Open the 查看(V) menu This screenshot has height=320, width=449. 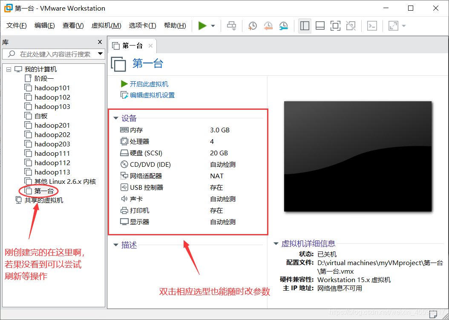coord(73,26)
